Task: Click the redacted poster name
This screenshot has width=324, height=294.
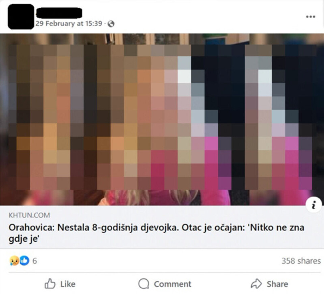Action: [x=59, y=13]
